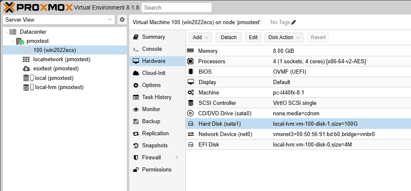
Task: Click the Permissions unlock icon
Action: 135,170
